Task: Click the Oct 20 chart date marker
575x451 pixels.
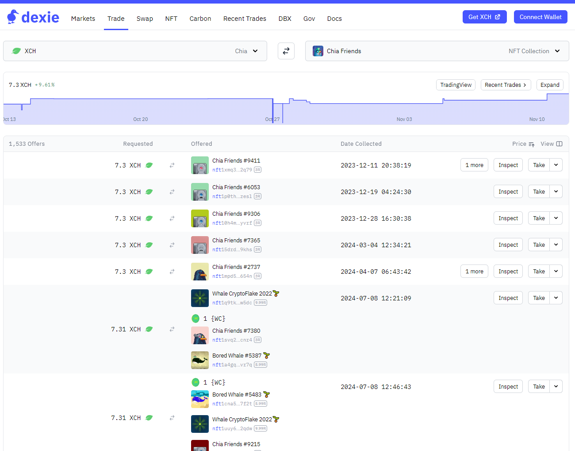Action: (141, 119)
